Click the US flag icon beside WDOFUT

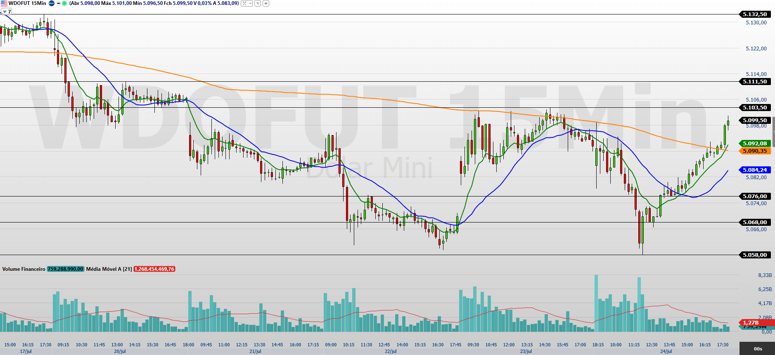(4, 3)
